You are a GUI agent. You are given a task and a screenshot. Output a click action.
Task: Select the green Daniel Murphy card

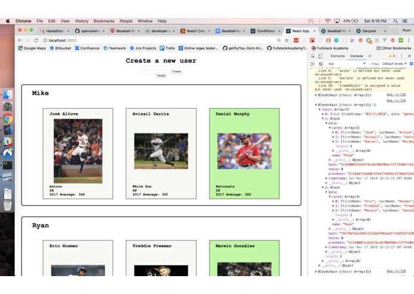pos(244,154)
